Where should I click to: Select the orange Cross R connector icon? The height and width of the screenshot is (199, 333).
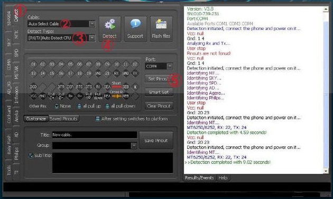coord(116,96)
